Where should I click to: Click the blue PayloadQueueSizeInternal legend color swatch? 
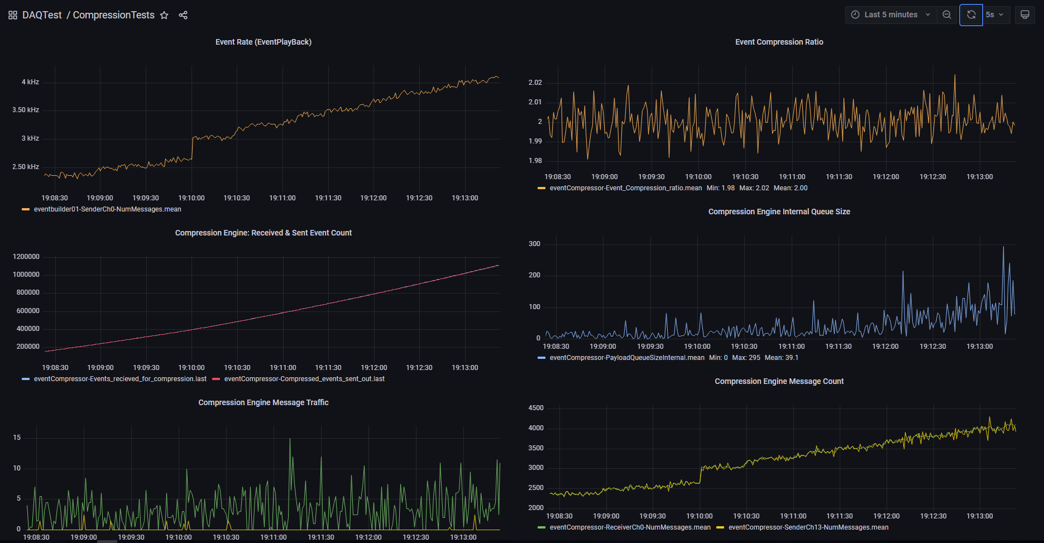(541, 358)
